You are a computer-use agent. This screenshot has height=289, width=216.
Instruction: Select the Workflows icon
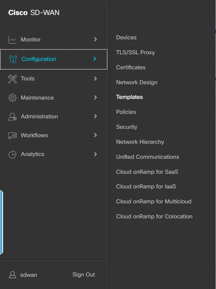coord(13,135)
